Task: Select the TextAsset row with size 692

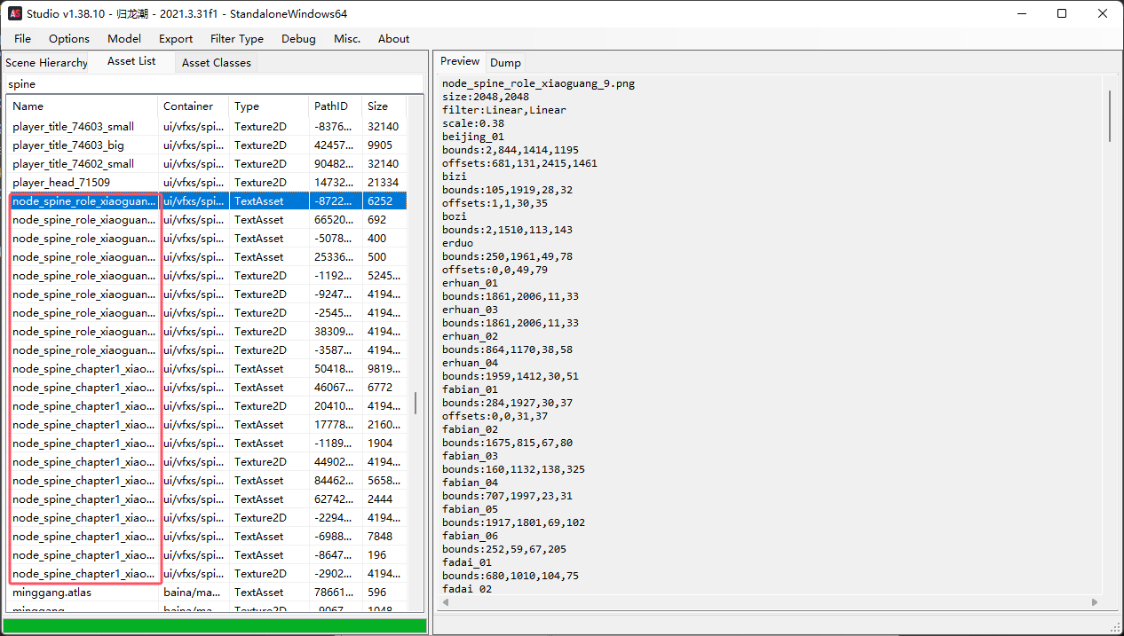Action: tap(207, 220)
